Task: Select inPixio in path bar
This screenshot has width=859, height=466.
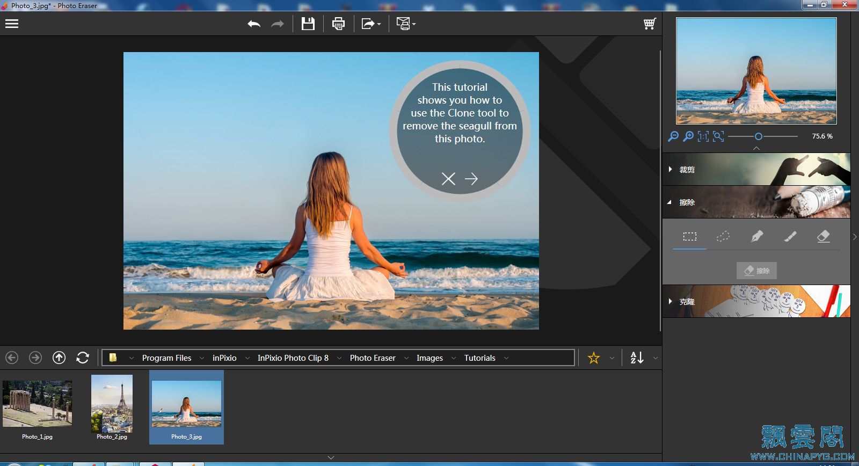Action: pyautogui.click(x=224, y=358)
